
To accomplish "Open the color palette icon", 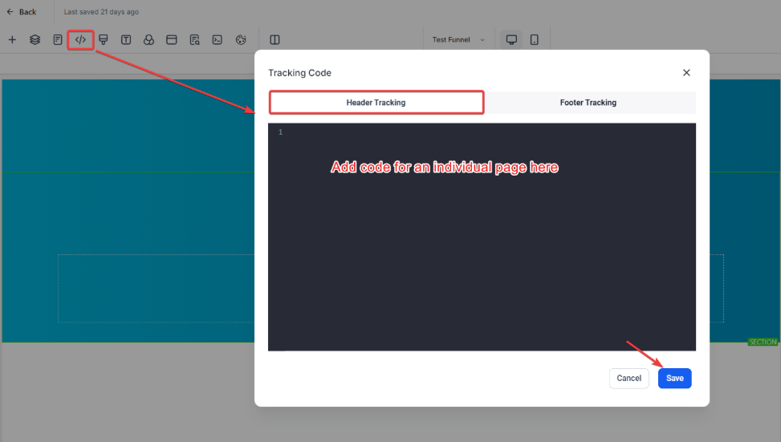I will tap(240, 39).
